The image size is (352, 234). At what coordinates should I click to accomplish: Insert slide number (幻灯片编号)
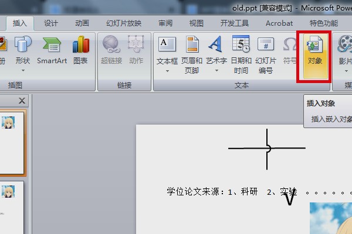click(x=266, y=54)
